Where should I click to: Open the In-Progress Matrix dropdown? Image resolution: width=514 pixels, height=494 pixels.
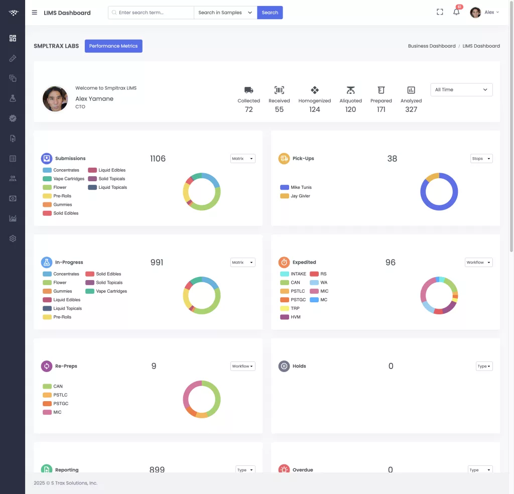point(242,262)
